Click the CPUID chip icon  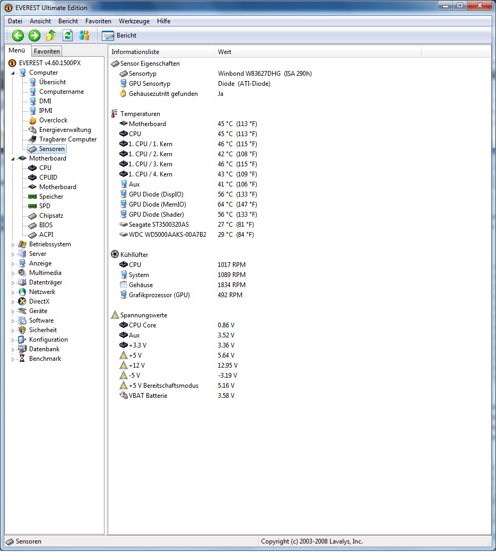click(x=32, y=177)
